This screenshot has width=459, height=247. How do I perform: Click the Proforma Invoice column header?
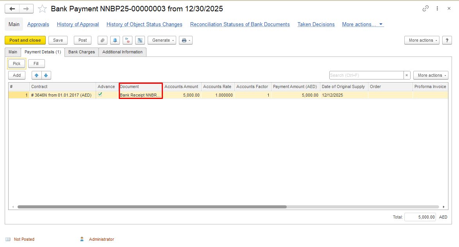430,87
